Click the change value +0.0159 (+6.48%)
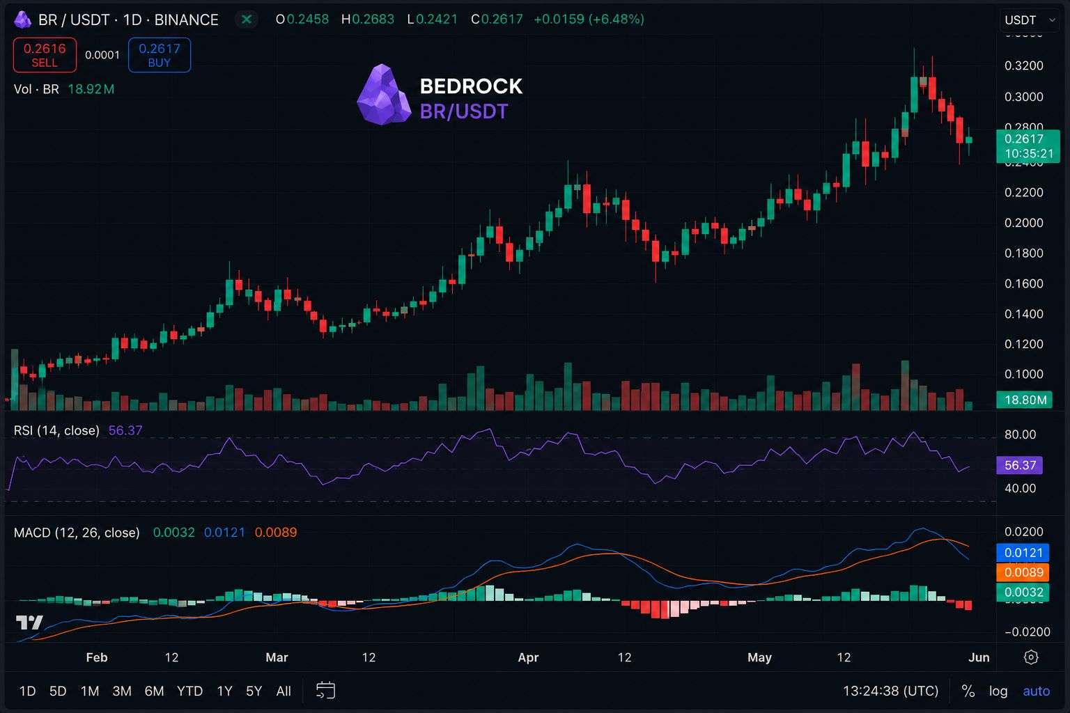1070x713 pixels. (x=589, y=19)
